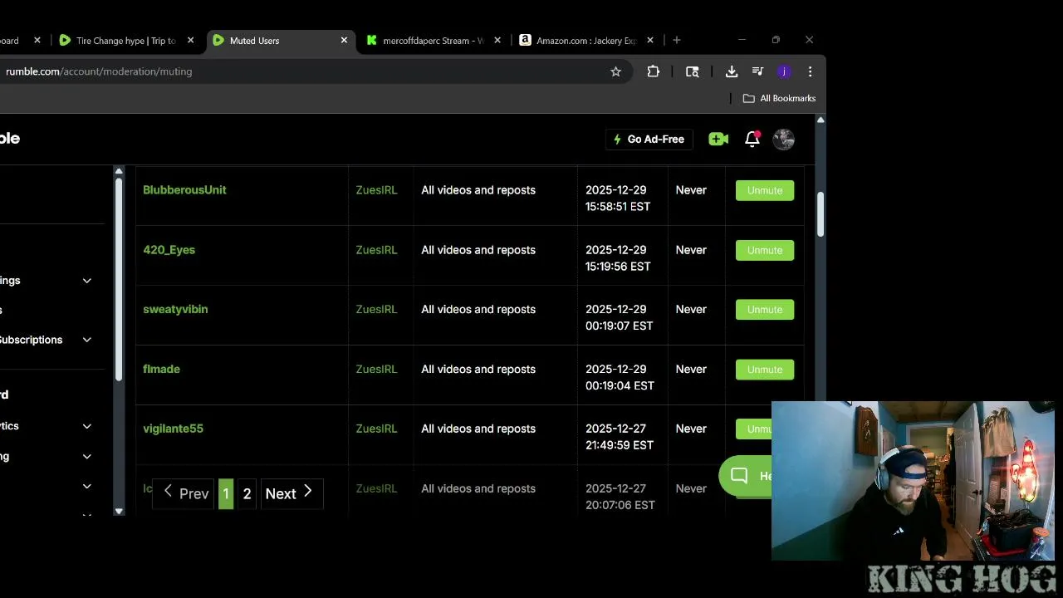Open the Chrome three-dot menu

coord(810,71)
